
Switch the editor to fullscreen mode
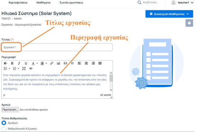pos(24,69)
